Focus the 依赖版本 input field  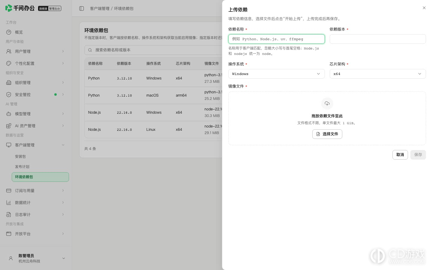378,39
